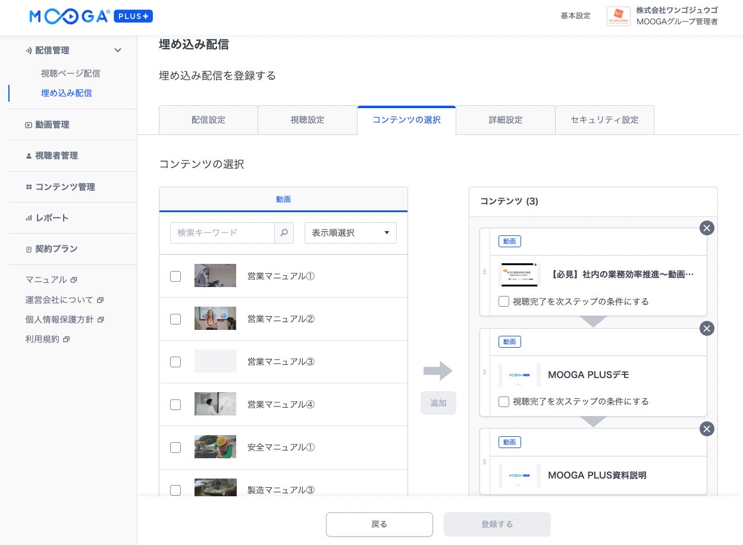Open 基本設定 in the header
Viewport: 743px width, 545px height.
click(575, 16)
